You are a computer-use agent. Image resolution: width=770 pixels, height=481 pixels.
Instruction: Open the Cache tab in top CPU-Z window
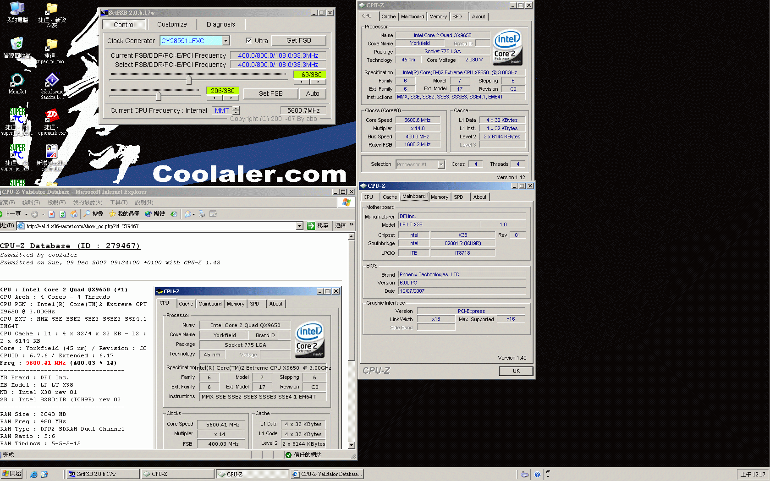(x=389, y=16)
